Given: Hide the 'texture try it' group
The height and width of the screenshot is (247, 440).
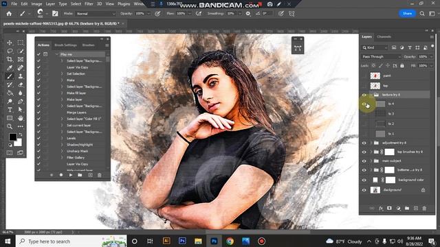Looking at the screenshot, I should (x=364, y=95).
